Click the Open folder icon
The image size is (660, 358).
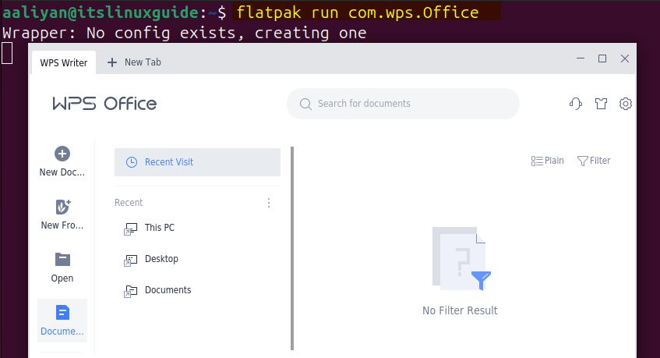62,260
